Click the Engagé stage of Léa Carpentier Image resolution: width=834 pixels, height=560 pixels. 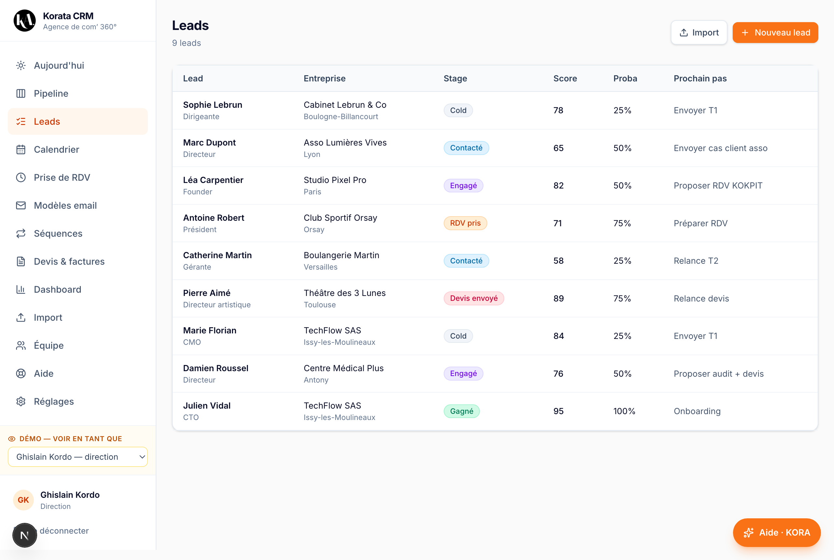pyautogui.click(x=463, y=185)
